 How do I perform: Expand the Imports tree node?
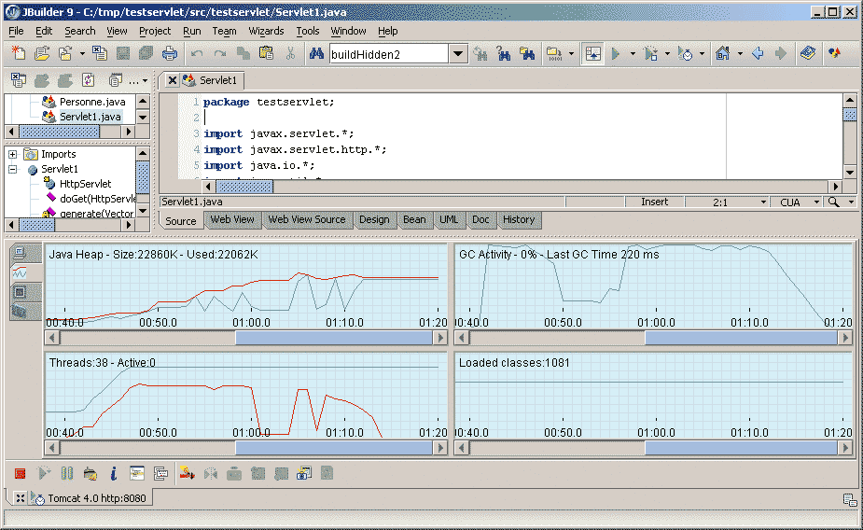pos(13,154)
